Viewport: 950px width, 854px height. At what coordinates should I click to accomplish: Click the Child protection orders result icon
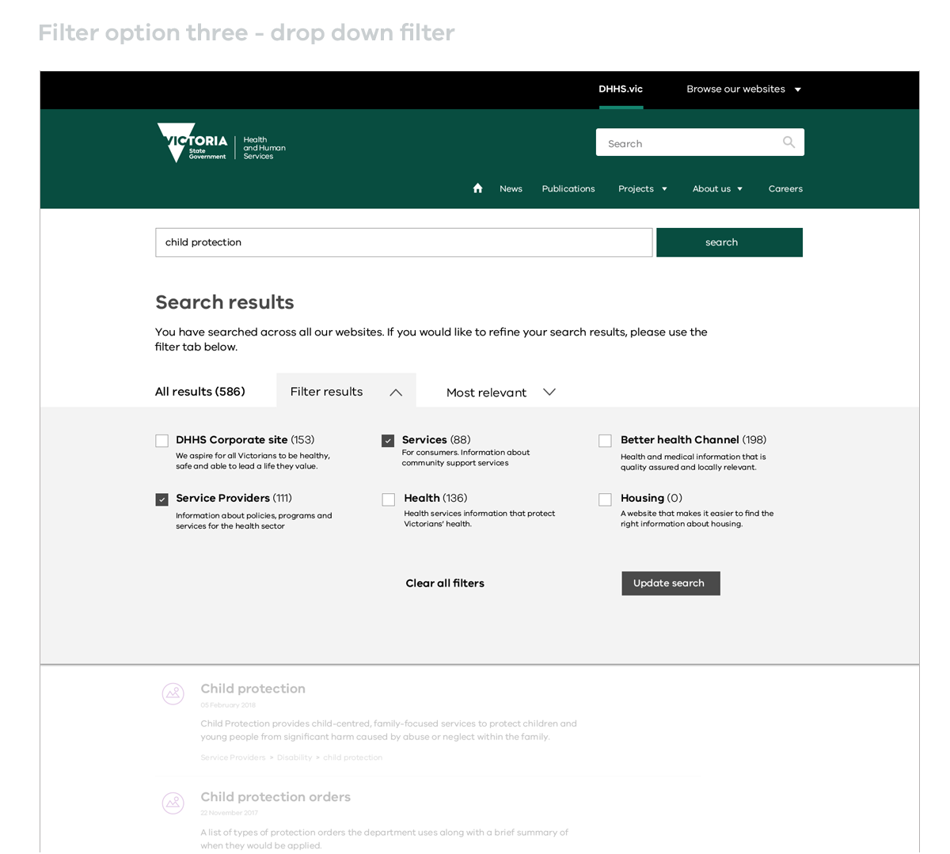coord(173,803)
